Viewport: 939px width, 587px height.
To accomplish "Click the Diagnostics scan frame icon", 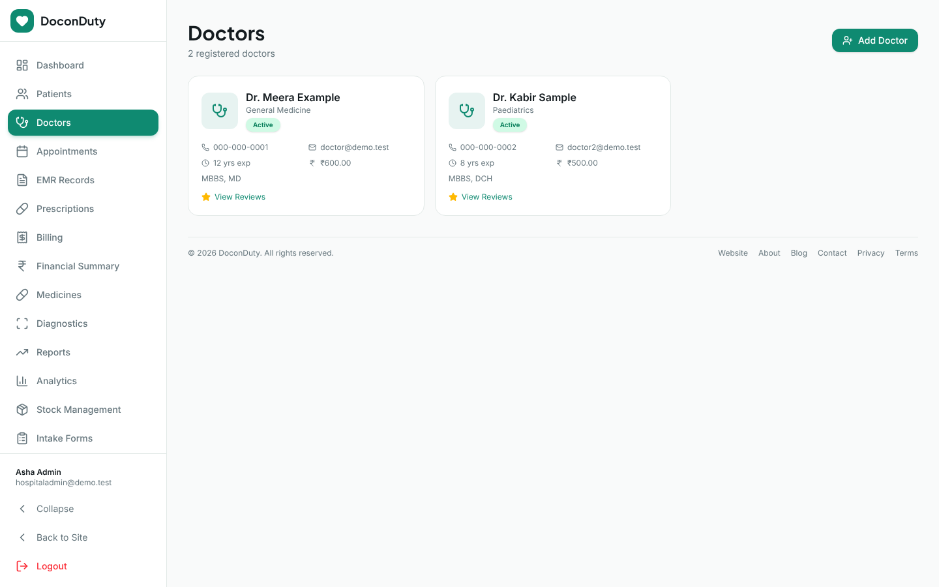I will 22,324.
